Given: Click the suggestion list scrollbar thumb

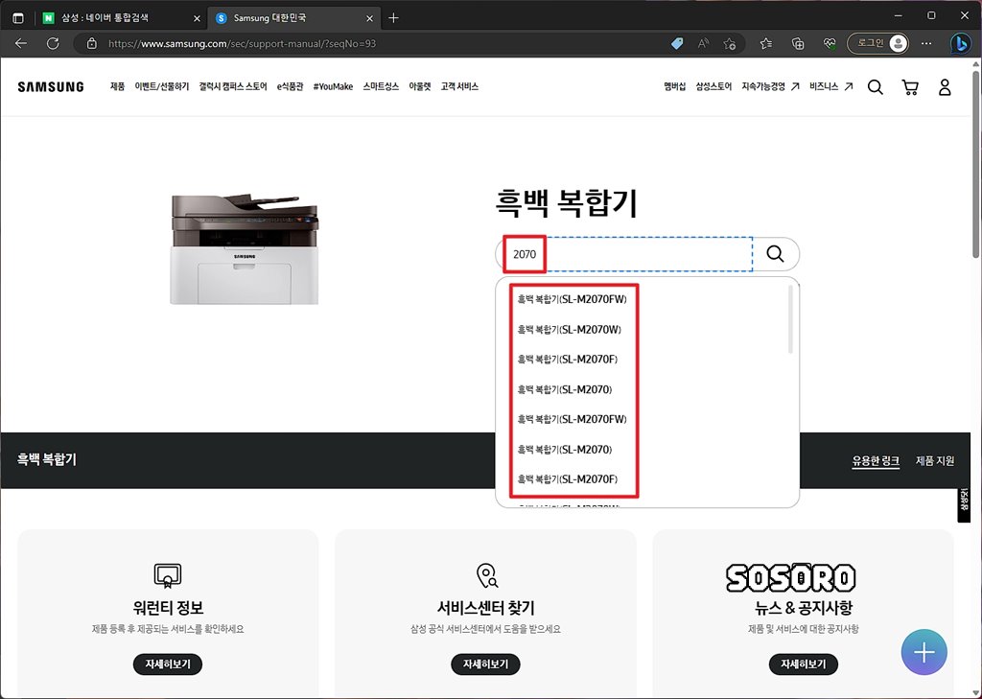Looking at the screenshot, I should (x=790, y=319).
